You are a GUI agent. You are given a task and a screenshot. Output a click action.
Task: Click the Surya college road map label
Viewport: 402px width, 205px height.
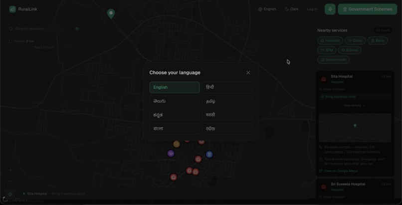coord(161,160)
